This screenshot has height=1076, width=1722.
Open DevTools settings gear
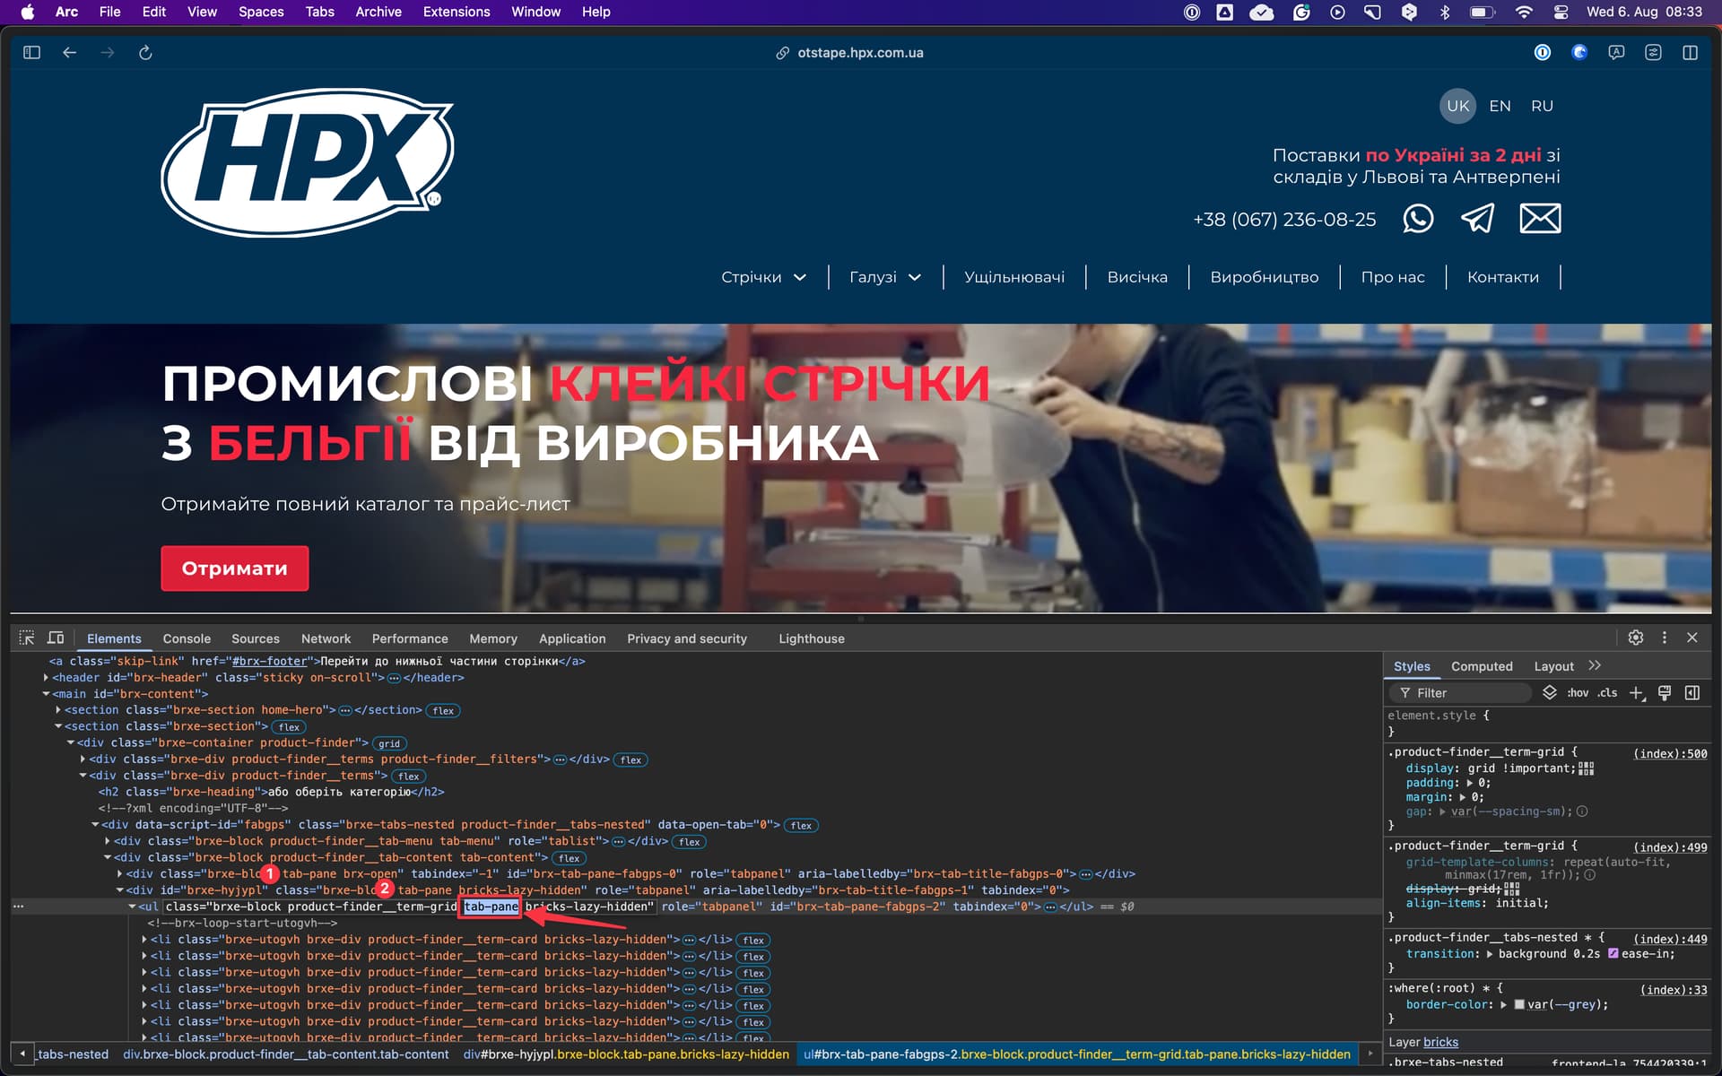[1635, 638]
